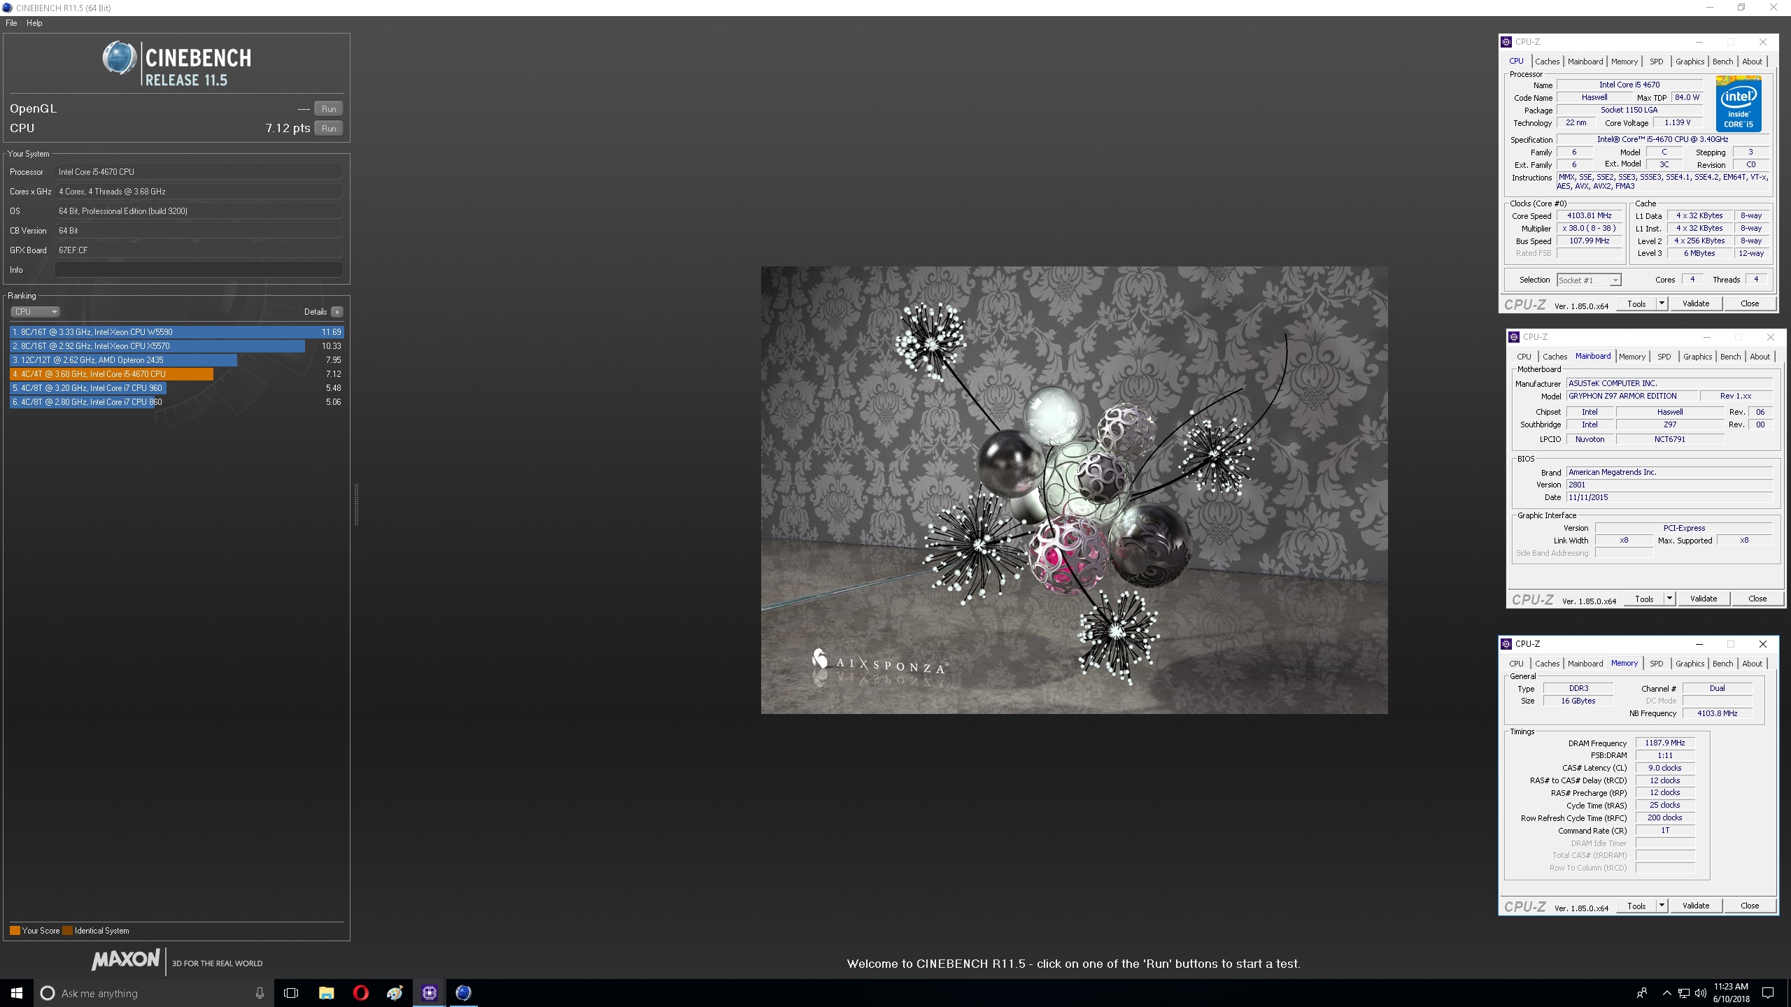The image size is (1791, 1007).
Task: Open Graphics tab in top CPU-Z window
Action: coord(1690,62)
